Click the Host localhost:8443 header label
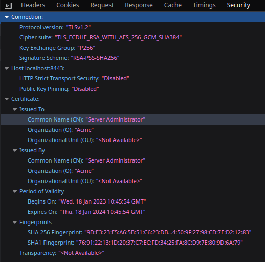The image size is (265, 262). point(38,68)
